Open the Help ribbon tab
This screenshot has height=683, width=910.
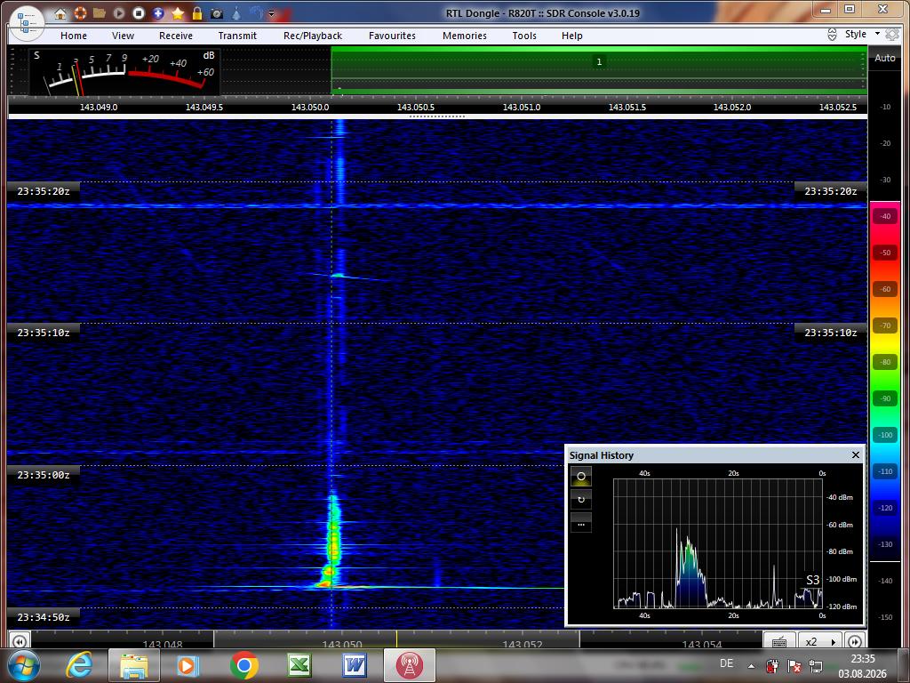click(x=572, y=36)
